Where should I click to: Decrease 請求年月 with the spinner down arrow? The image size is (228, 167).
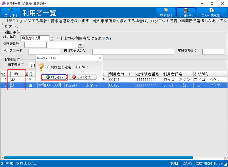[x=51, y=40]
